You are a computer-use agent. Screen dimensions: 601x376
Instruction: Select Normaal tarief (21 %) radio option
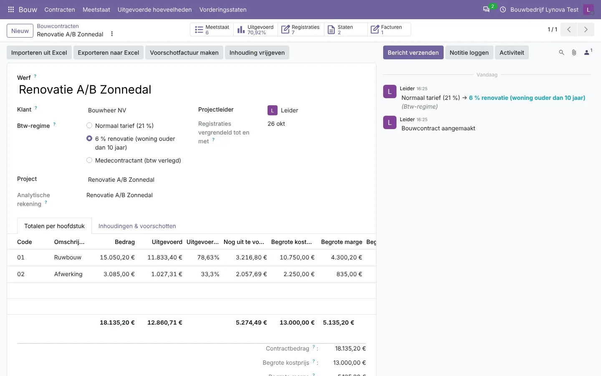(x=89, y=125)
